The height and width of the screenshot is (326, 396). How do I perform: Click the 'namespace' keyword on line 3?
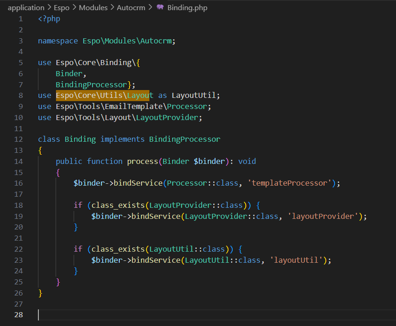point(58,41)
